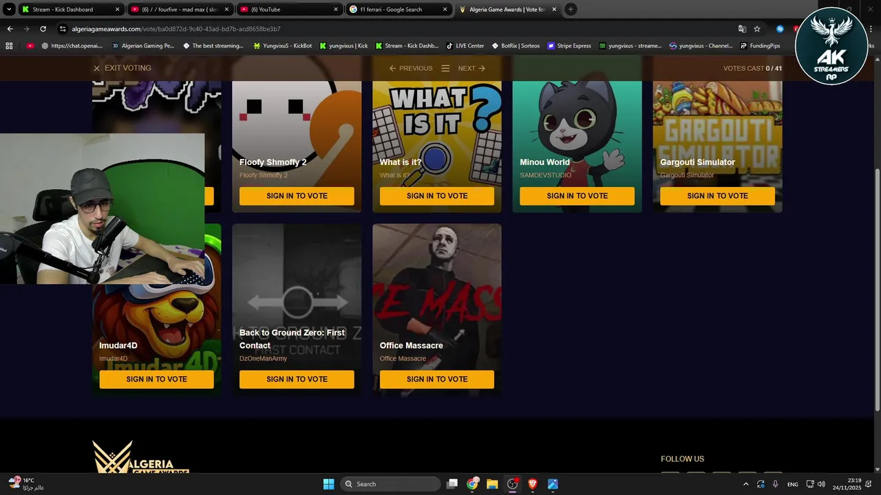Open a new browser tab

click(571, 10)
